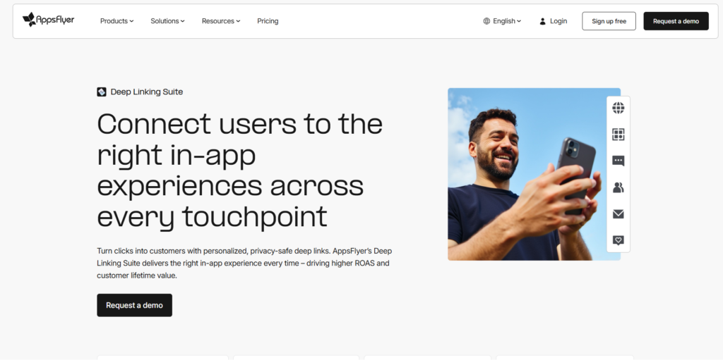Open the English language selector
The image size is (723, 360).
tap(502, 21)
